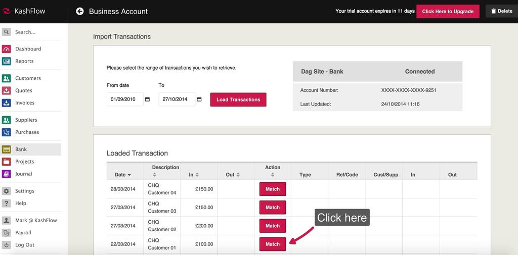Click Here to Upgrade trial account
Image resolution: width=518 pixels, height=255 pixels.
click(448, 11)
